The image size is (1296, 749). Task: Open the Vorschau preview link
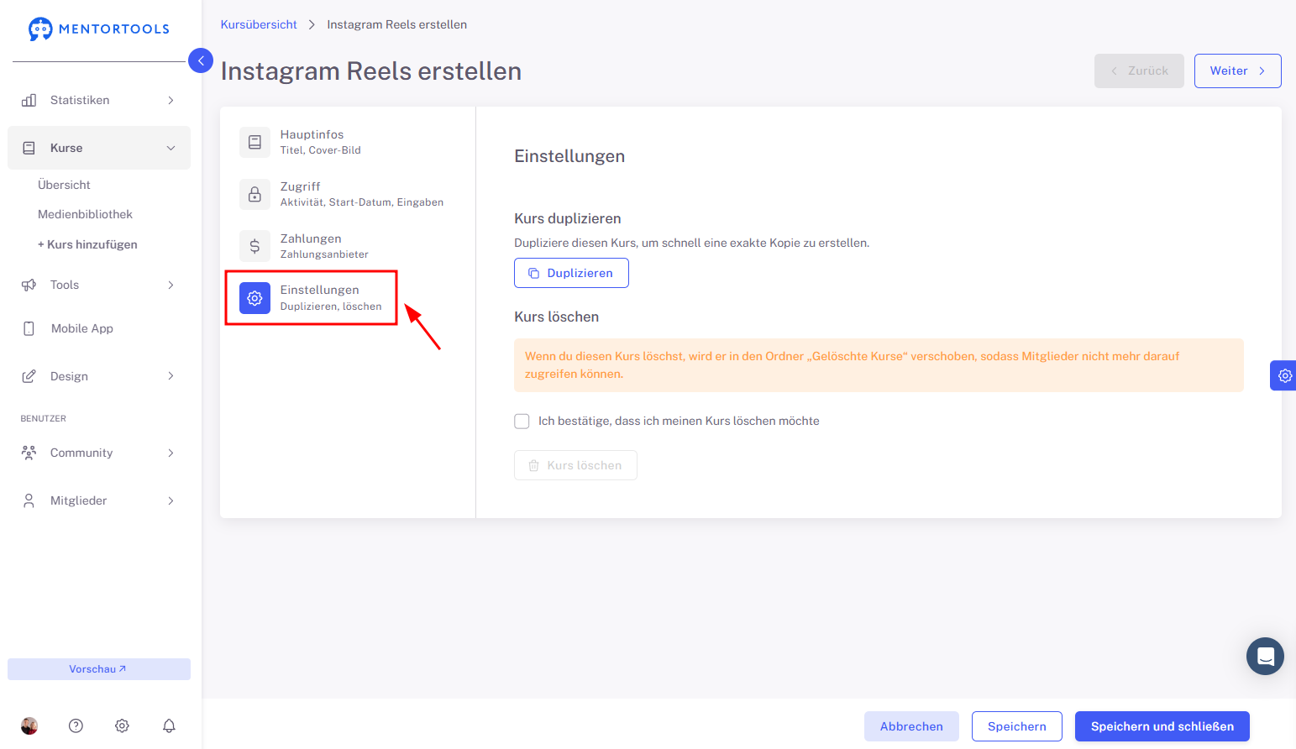coord(99,669)
